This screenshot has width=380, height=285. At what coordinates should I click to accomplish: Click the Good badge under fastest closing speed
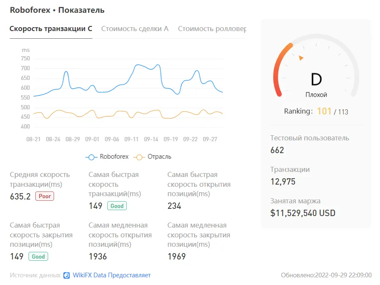38,256
